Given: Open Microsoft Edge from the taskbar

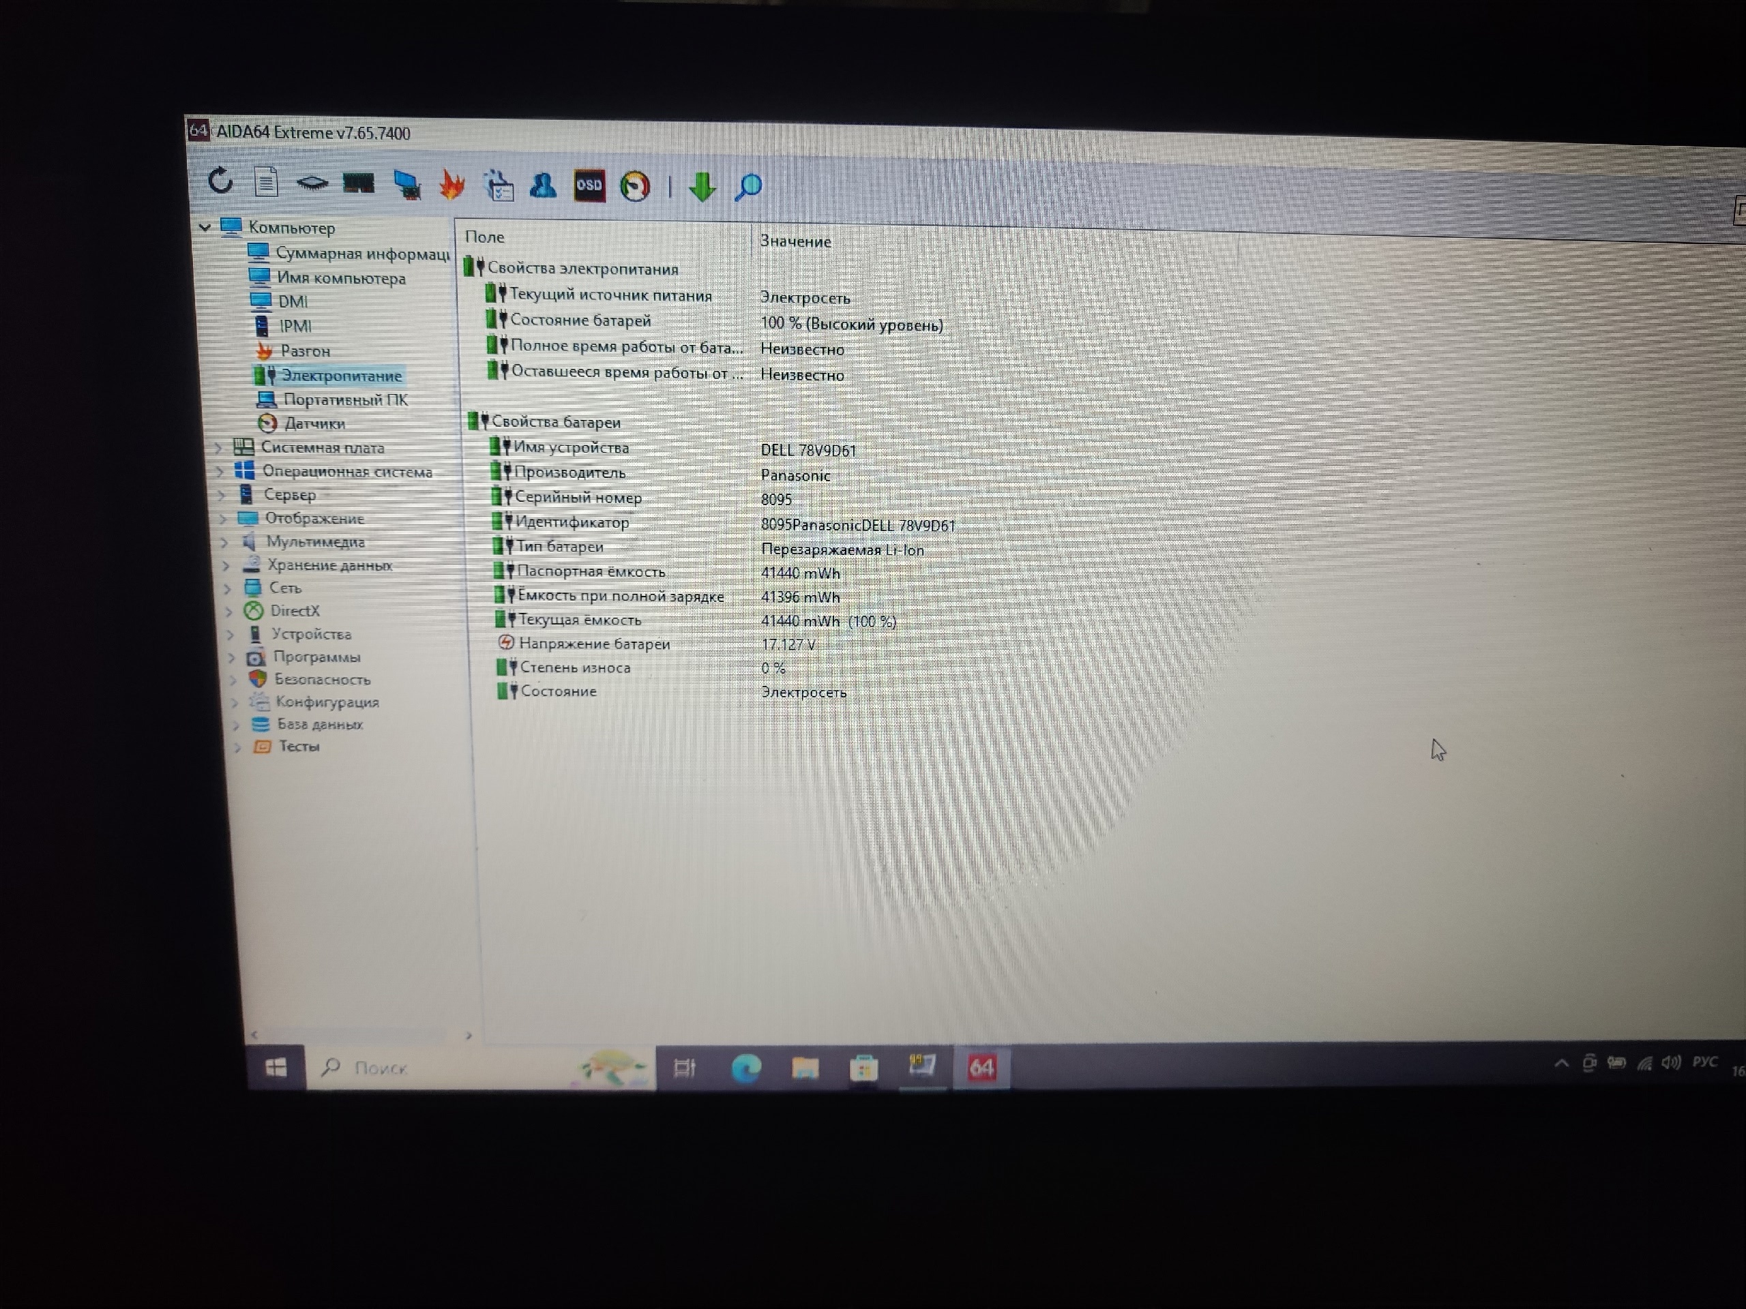Looking at the screenshot, I should click(x=746, y=1068).
